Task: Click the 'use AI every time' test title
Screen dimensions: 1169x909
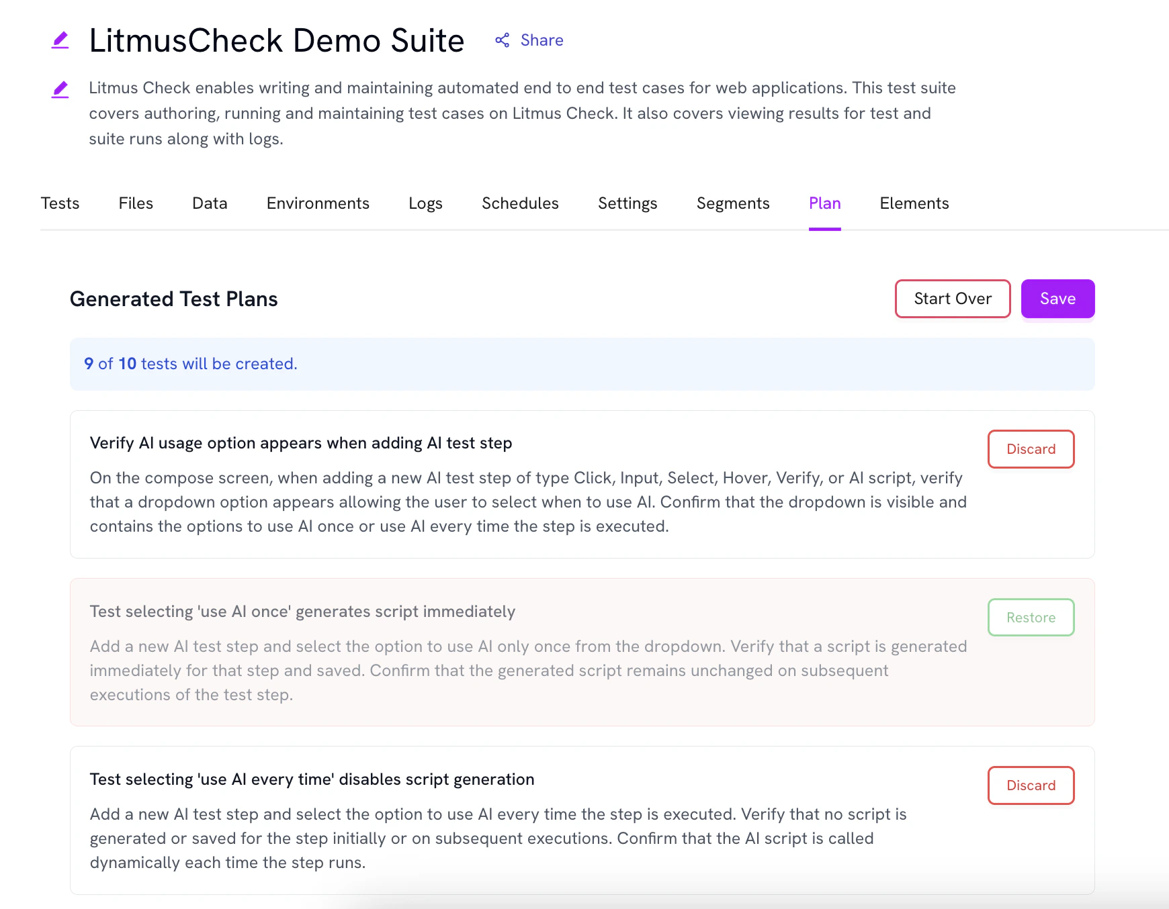Action: click(x=312, y=779)
